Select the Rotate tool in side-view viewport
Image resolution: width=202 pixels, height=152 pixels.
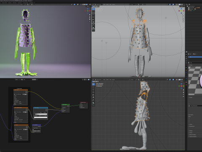point(93,92)
